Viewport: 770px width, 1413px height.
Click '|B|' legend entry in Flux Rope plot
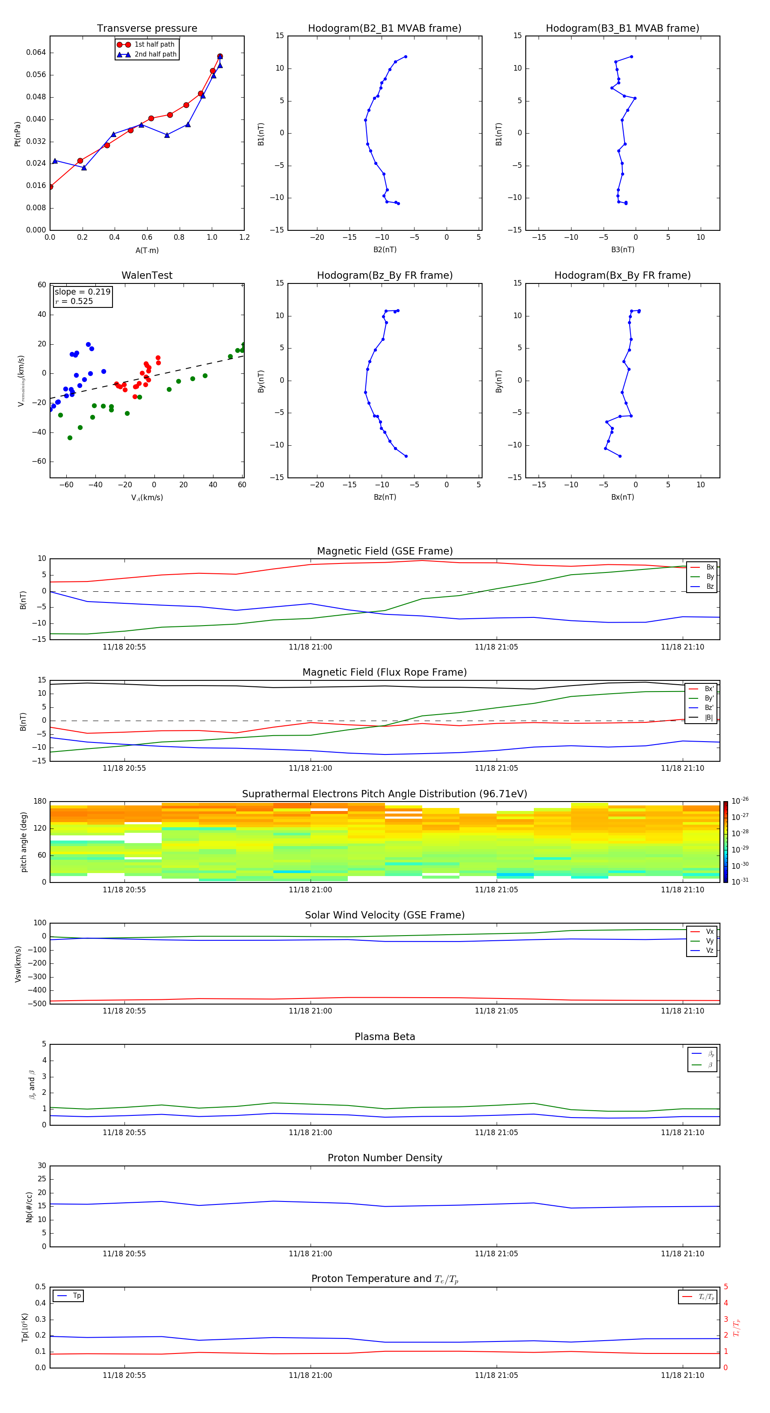[701, 718]
